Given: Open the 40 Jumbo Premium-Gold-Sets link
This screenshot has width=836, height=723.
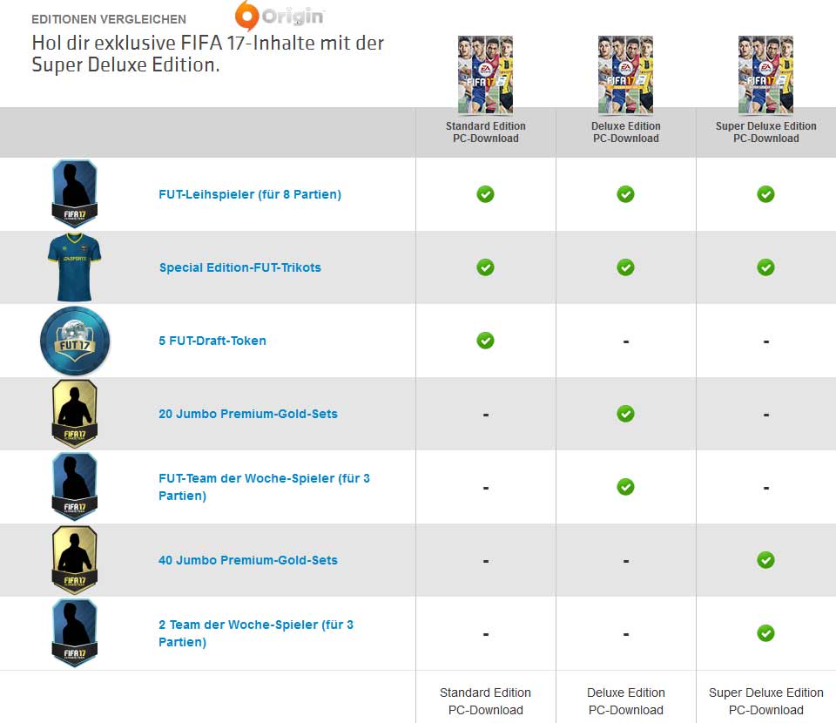Looking at the screenshot, I should pyautogui.click(x=248, y=560).
